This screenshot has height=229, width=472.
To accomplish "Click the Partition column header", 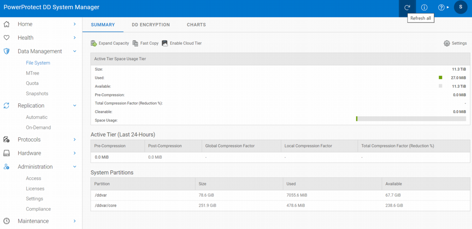I will 143,184.
